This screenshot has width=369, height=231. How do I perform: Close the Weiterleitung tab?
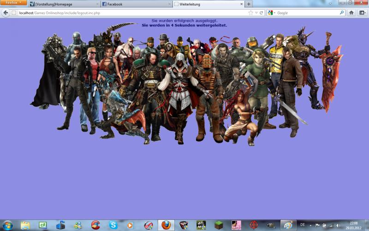pyautogui.click(x=241, y=4)
